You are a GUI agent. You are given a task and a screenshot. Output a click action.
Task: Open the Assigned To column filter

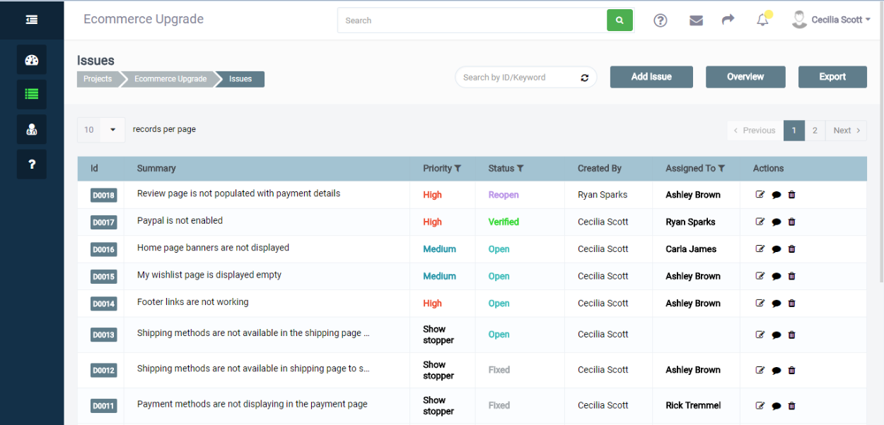721,169
